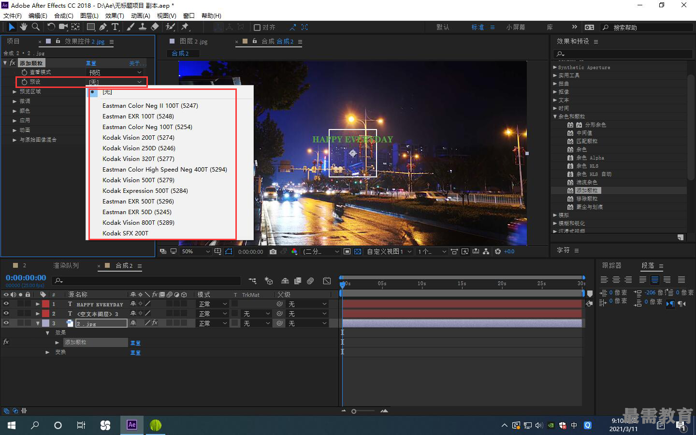Viewport: 696px width, 435px height.
Task: Toggle hide shy layers icon
Action: 285,281
